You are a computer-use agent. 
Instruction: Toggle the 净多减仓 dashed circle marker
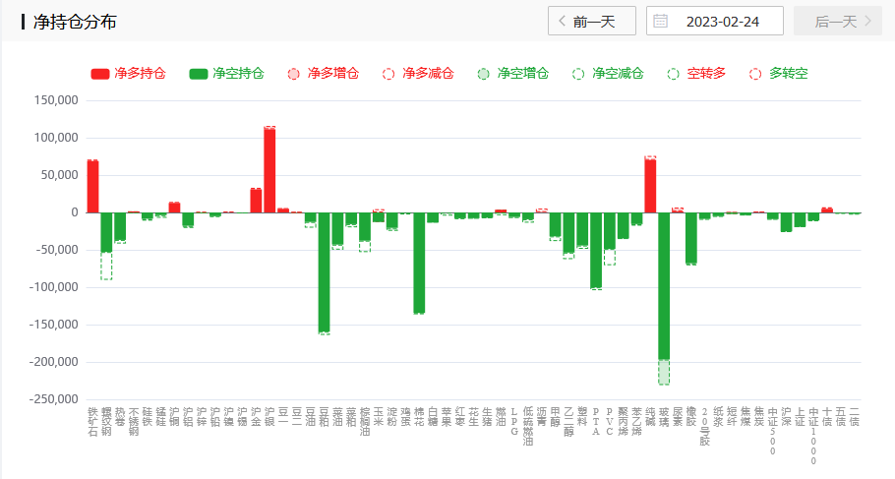[x=388, y=74]
